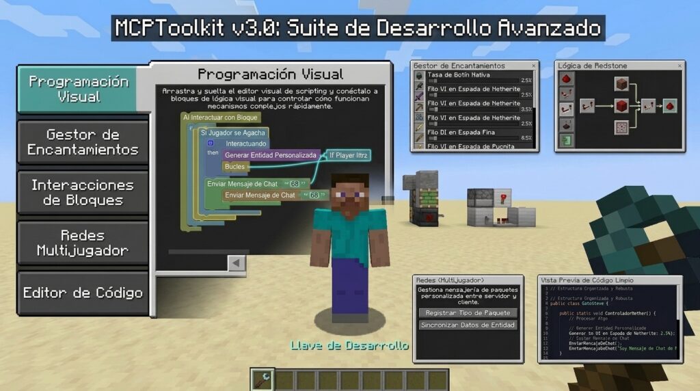Open the Programación Visual tab
Image resolution: width=700 pixels, height=391 pixels.
pos(78,90)
